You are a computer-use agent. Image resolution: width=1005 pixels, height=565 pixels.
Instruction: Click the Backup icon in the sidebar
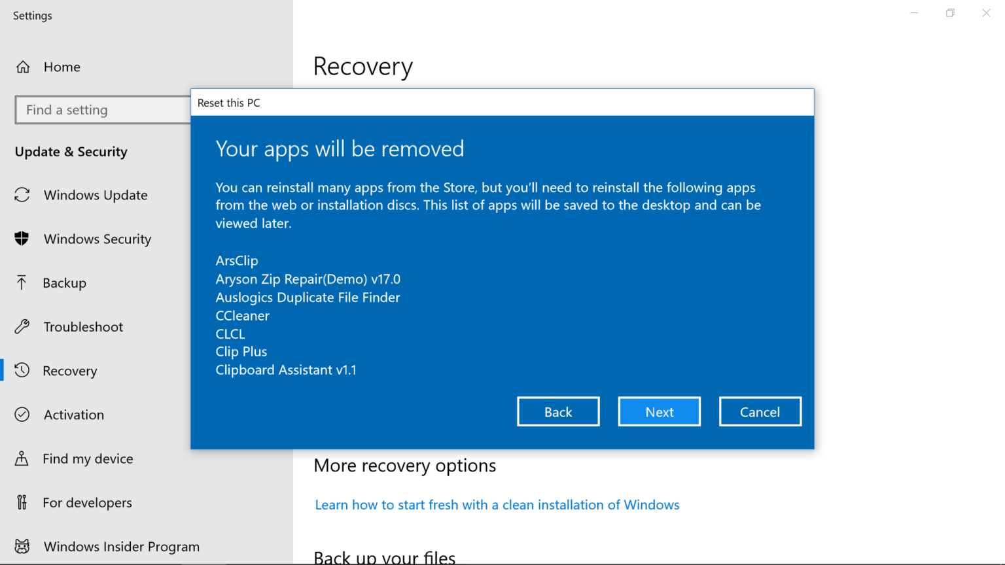(x=22, y=282)
